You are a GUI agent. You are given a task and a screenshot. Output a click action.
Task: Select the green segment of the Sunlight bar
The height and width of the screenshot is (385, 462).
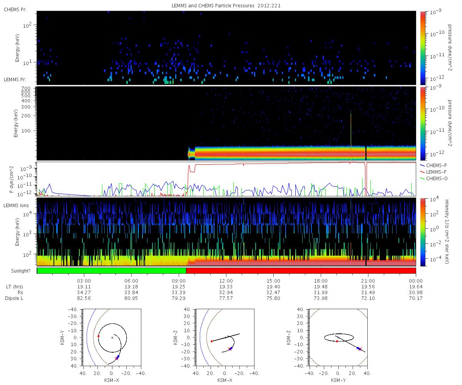click(112, 271)
